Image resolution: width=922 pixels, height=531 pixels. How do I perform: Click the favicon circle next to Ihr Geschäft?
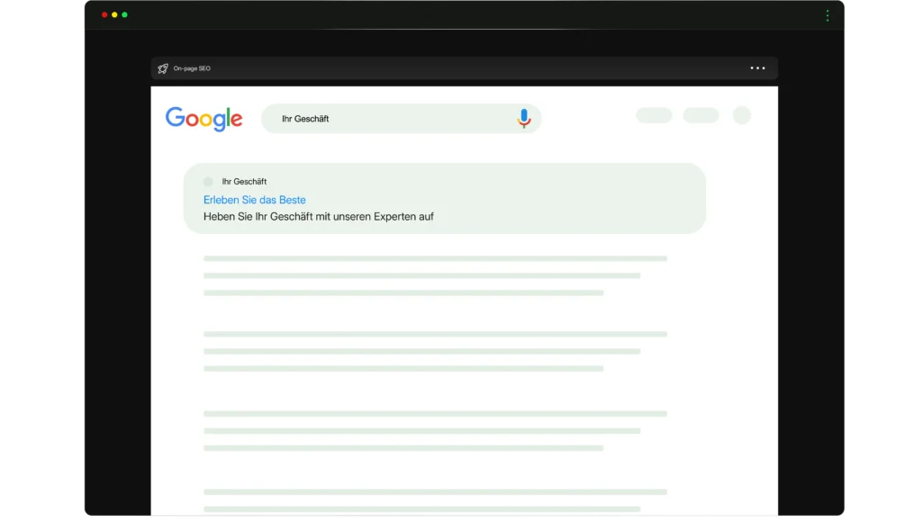[x=208, y=181]
